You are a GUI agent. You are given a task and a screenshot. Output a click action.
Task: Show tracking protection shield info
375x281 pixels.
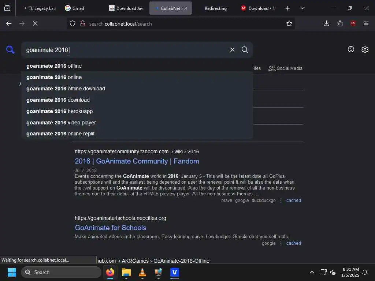[x=73, y=23]
